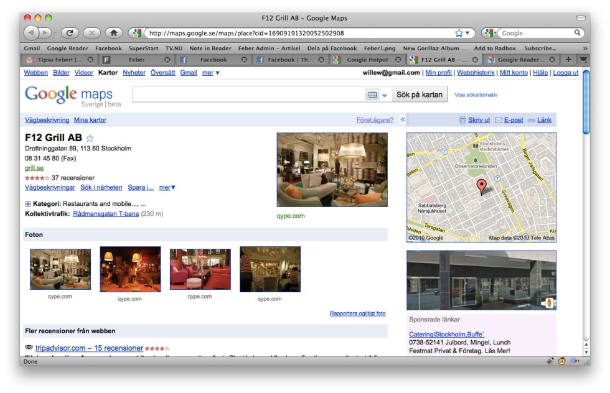
Task: Open the Bilder link in Google's top navigation
Action: 61,73
